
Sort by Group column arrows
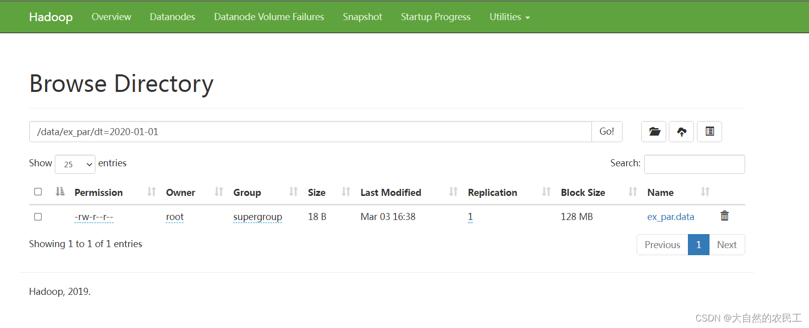coord(293,192)
